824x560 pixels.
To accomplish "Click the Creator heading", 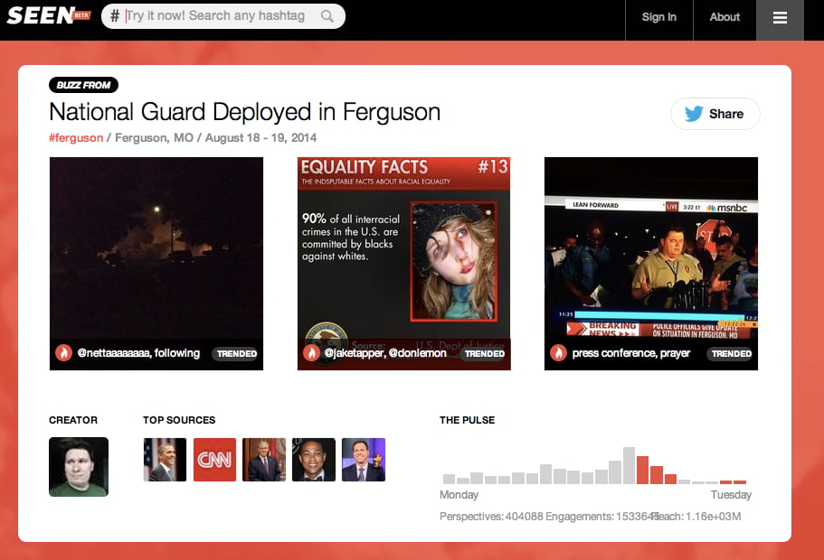I will 73,420.
